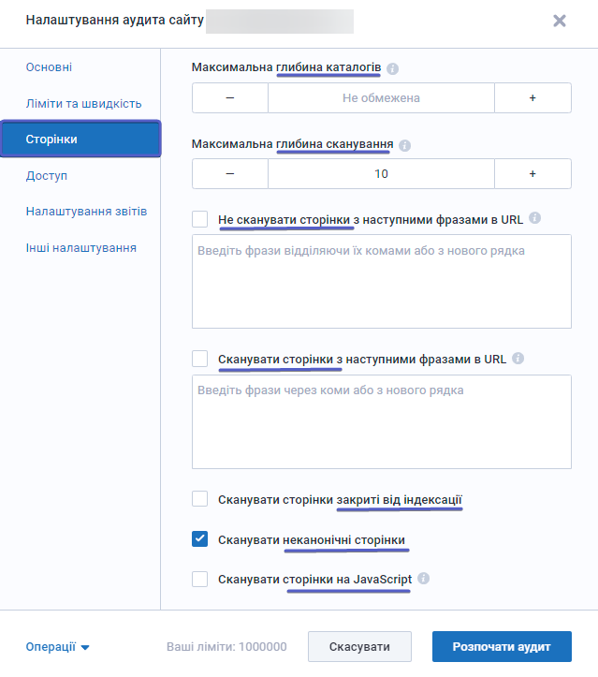Enable scanning pages with listed URL phrases
This screenshot has width=598, height=677.
(199, 359)
